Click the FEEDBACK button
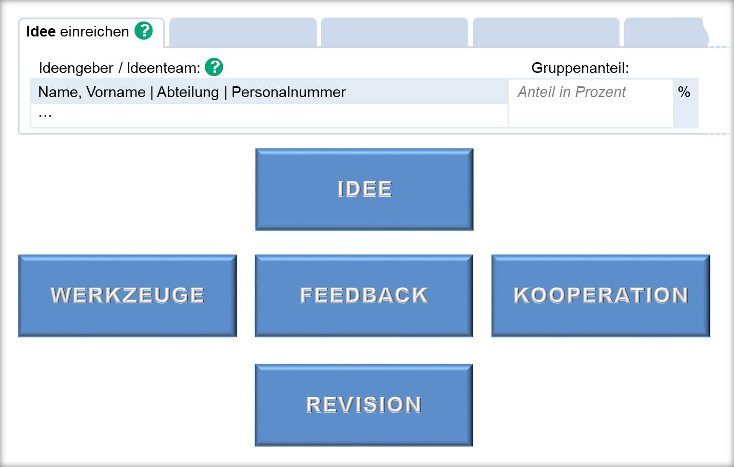The height and width of the screenshot is (467, 734). 364,295
